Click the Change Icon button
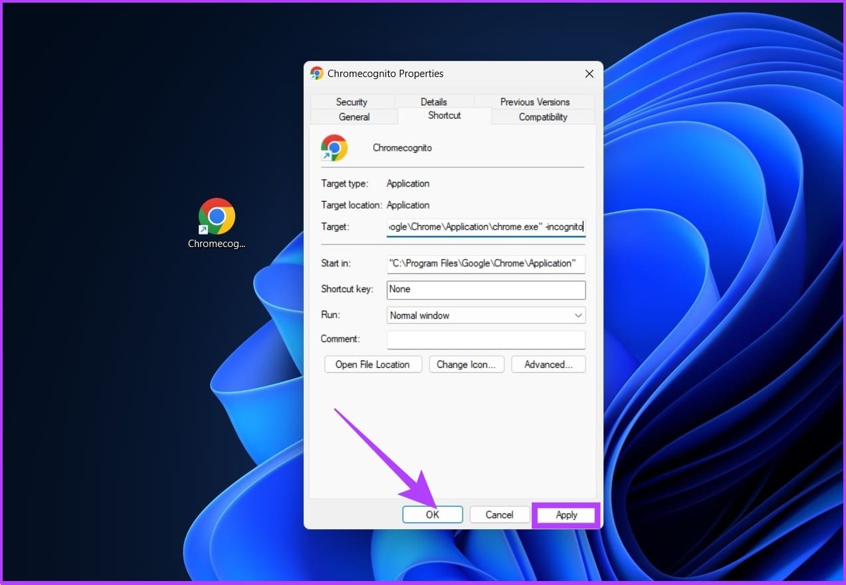 467,365
